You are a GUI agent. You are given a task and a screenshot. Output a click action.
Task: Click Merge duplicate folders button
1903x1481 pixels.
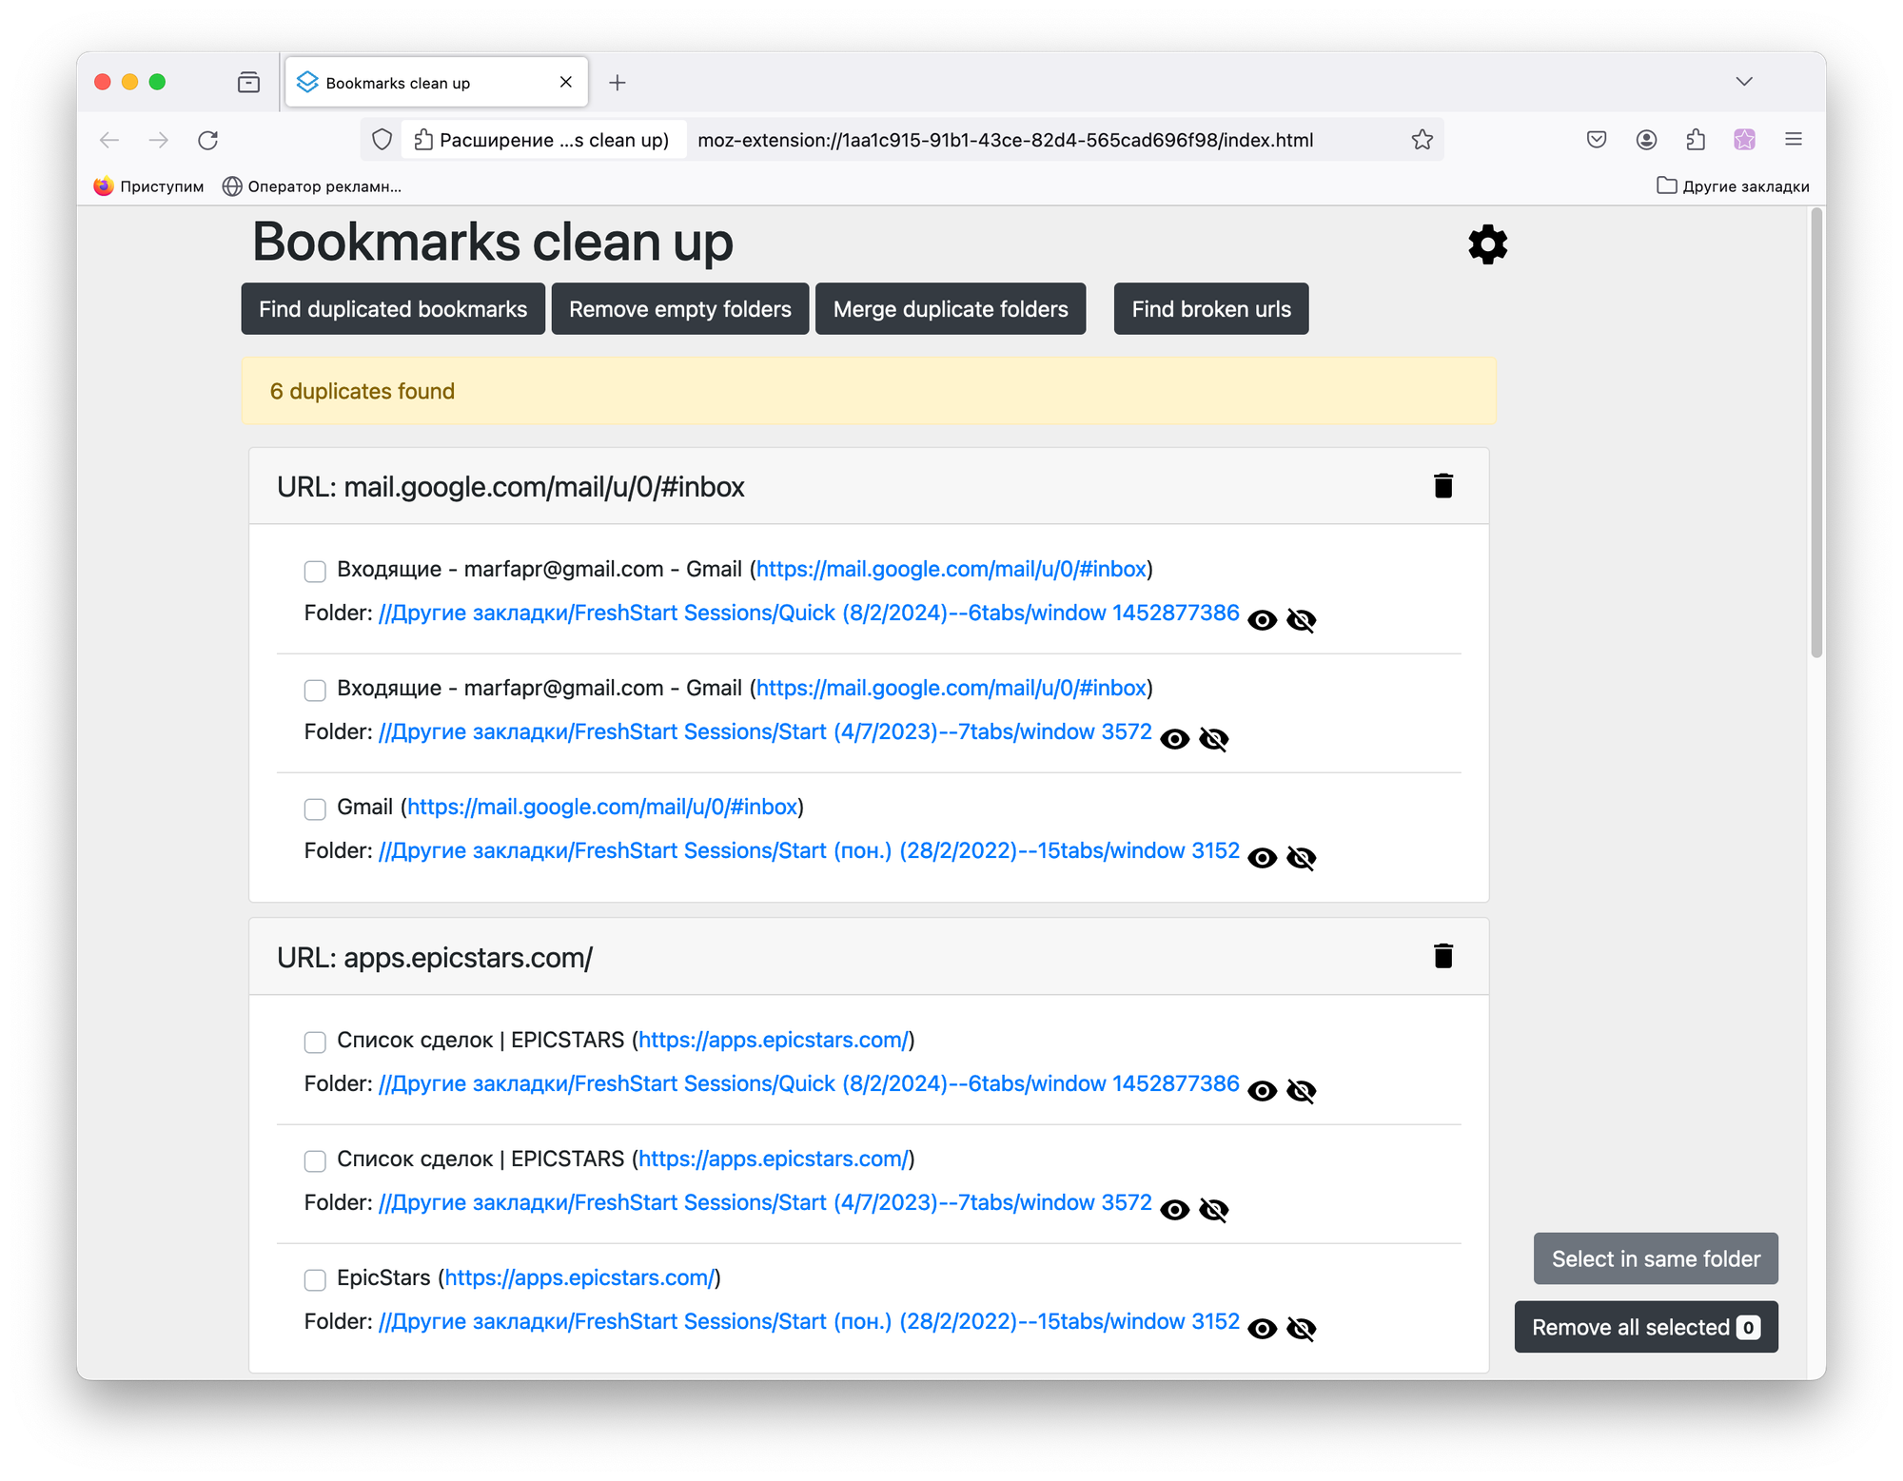pos(950,309)
